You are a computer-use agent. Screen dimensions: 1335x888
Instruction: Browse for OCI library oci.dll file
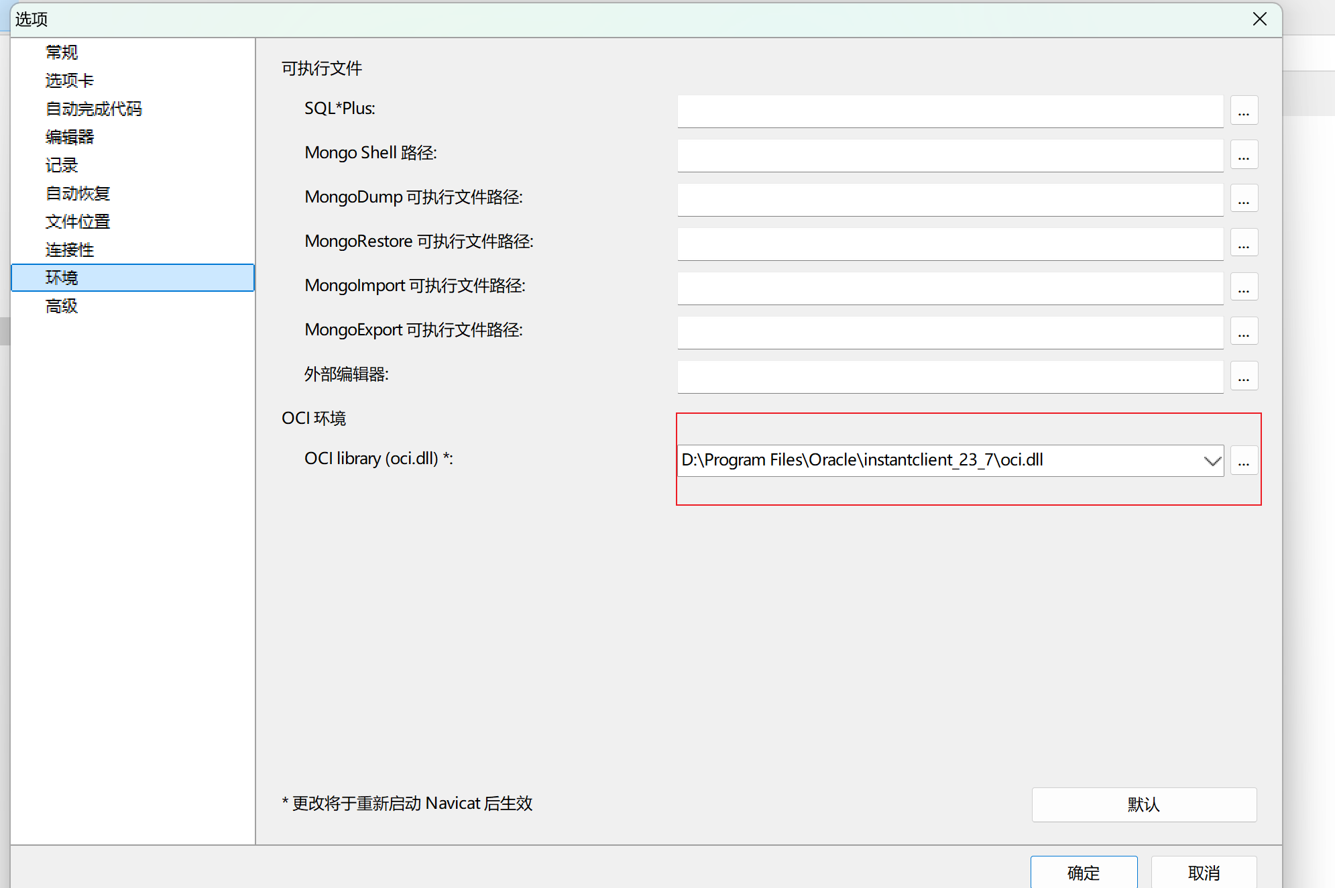click(x=1244, y=461)
